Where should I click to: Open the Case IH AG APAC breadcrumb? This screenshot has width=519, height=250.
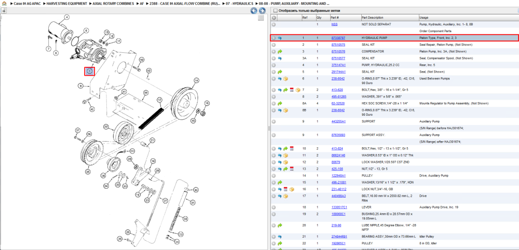(x=27, y=4)
